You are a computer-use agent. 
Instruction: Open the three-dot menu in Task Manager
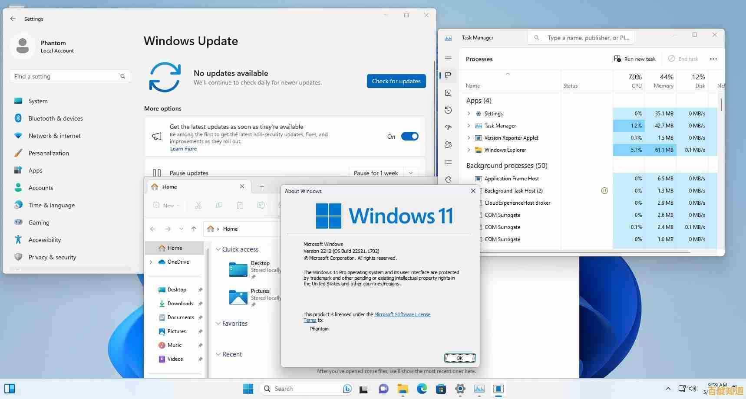click(714, 59)
